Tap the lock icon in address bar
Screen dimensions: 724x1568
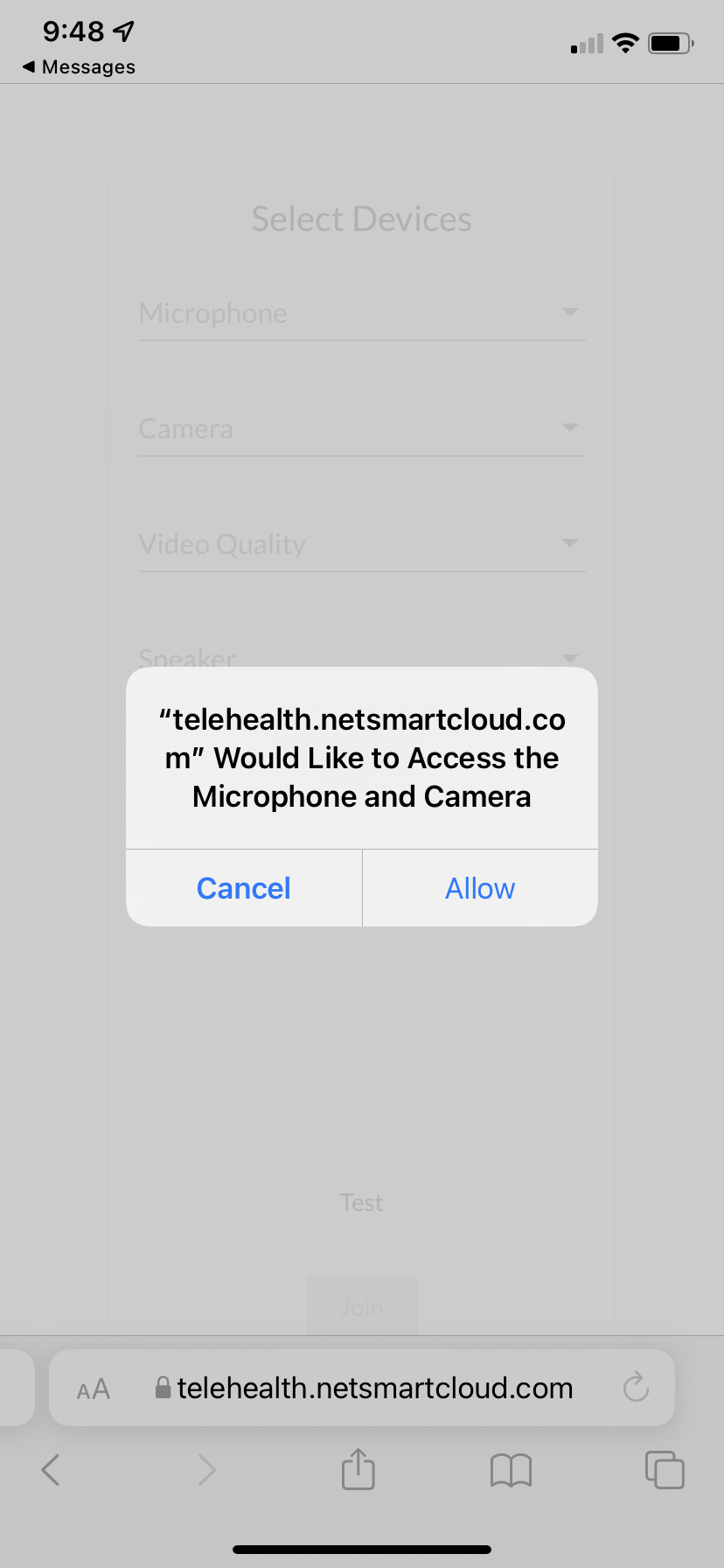(163, 1388)
